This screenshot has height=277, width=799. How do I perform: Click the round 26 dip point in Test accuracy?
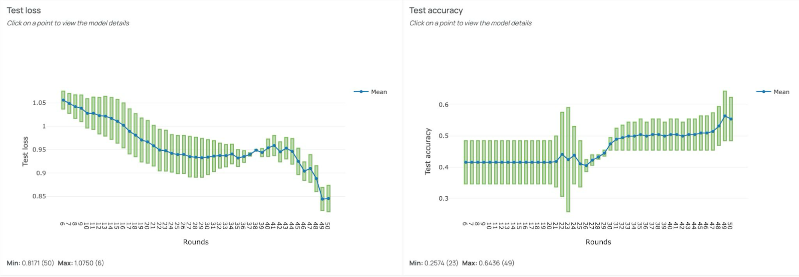tap(586, 165)
